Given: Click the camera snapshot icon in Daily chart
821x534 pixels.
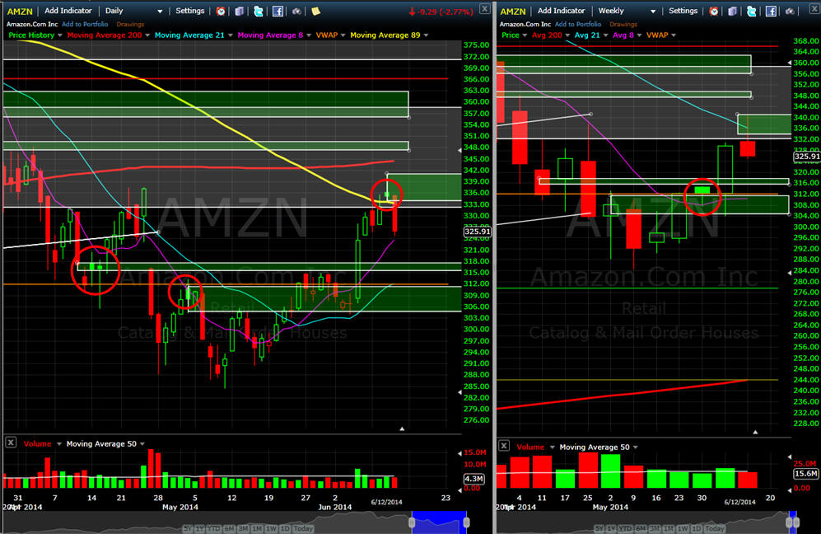Looking at the screenshot, I should pos(297,11).
